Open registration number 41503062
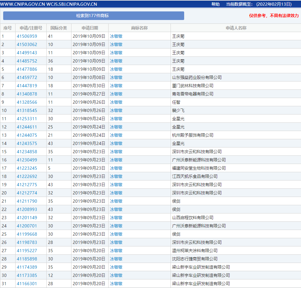 tap(27, 44)
